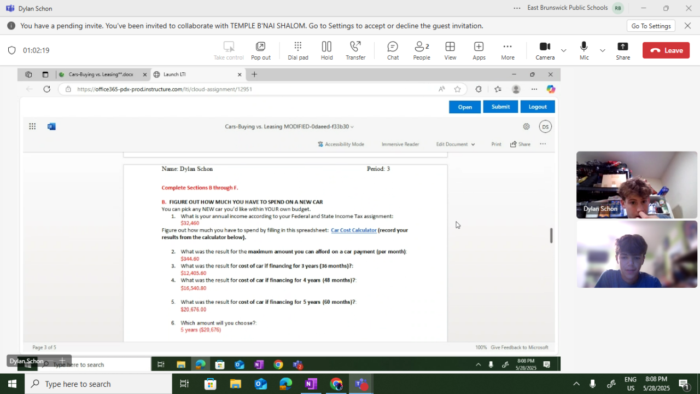
Task: Transfer the current call
Action: tap(355, 50)
